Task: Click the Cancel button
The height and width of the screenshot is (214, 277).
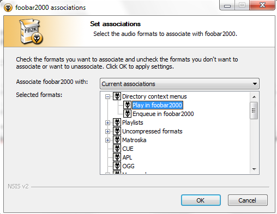Action: 248,200
